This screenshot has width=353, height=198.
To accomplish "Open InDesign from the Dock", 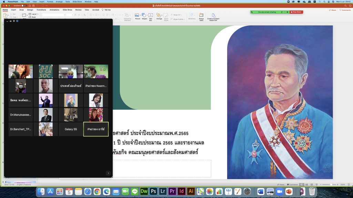I will [x=181, y=191].
